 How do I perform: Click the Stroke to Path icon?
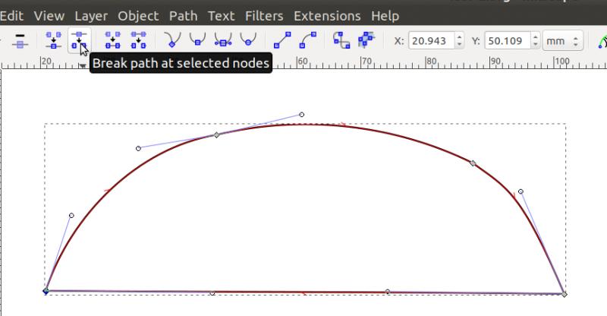pyautogui.click(x=366, y=40)
